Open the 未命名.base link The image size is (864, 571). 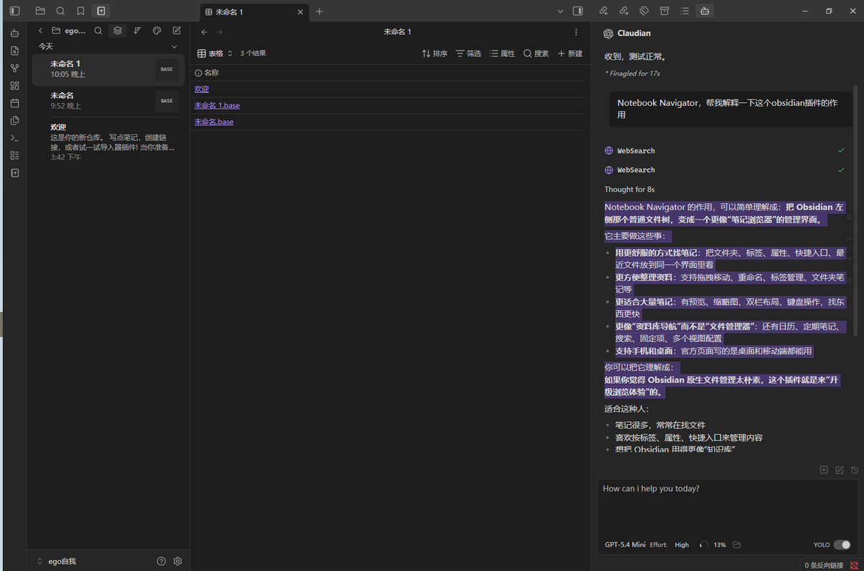click(x=214, y=122)
